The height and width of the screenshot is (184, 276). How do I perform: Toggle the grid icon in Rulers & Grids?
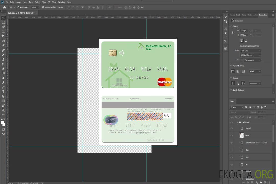coord(238,71)
